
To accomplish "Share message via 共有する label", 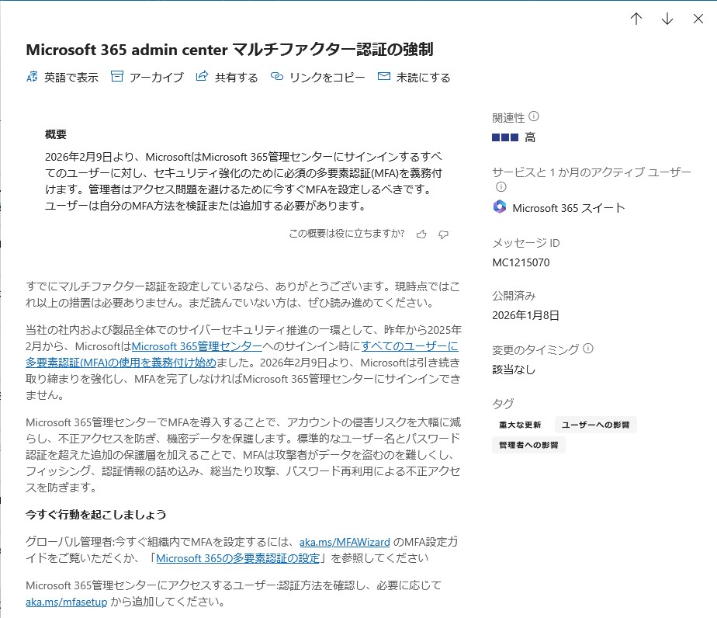I will 237,78.
